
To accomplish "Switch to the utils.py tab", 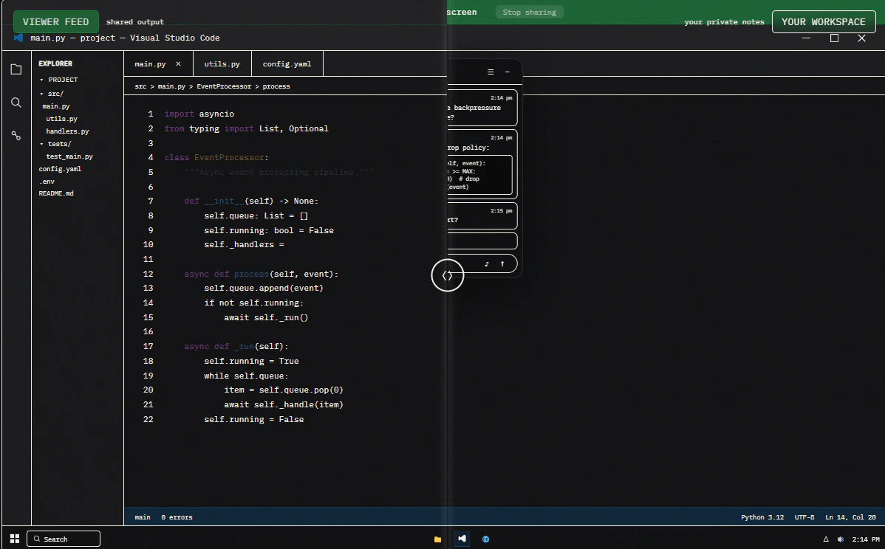I will (x=222, y=63).
